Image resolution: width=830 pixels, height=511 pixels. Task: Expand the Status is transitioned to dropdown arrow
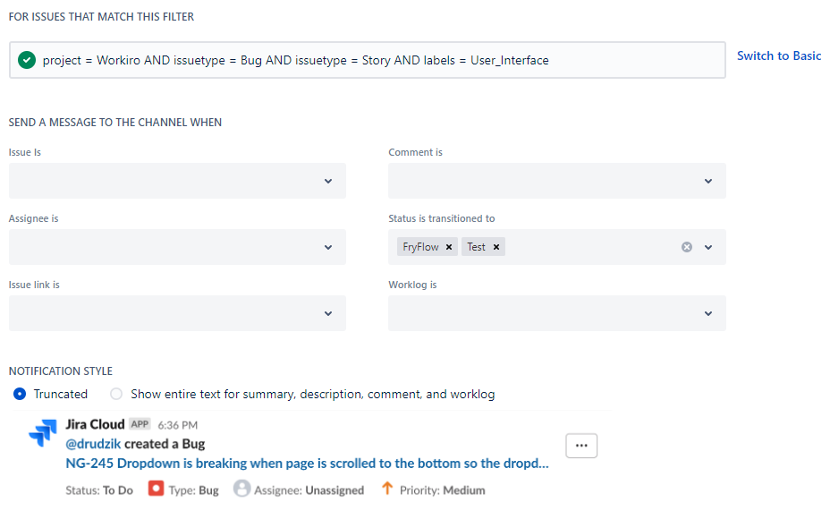[708, 247]
